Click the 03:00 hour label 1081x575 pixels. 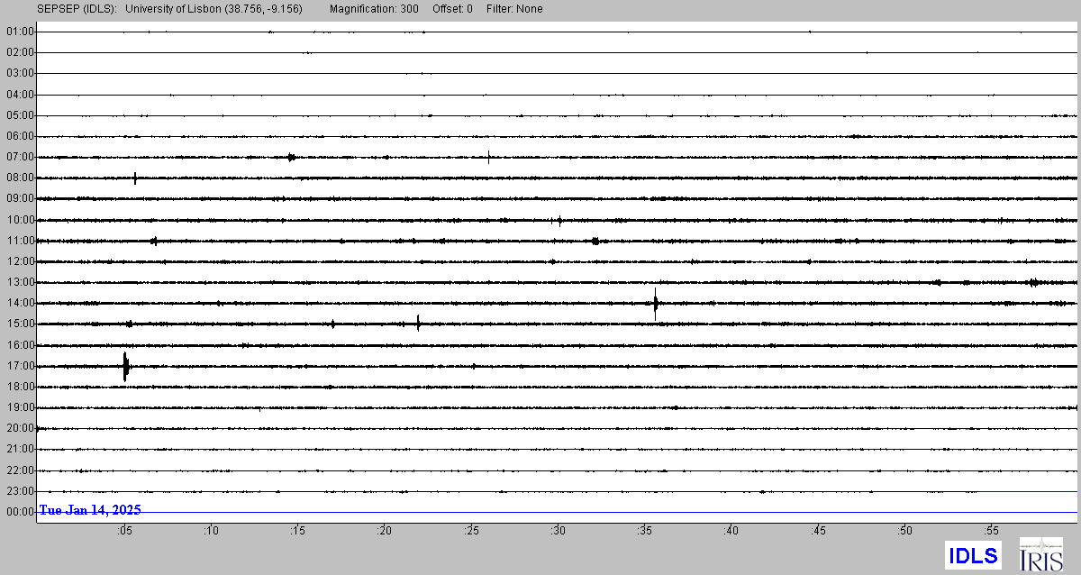click(20, 73)
